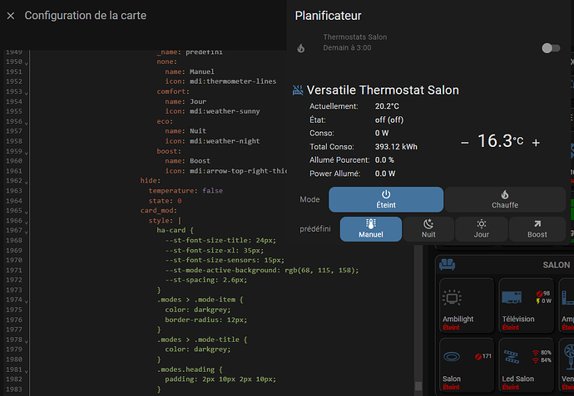Collapse code fold at line 1965
This screenshot has width=574, height=396.
(27, 212)
